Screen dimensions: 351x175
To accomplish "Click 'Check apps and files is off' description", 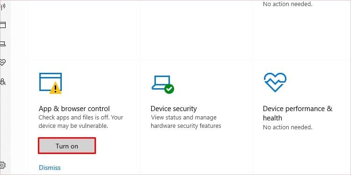I will (81, 121).
